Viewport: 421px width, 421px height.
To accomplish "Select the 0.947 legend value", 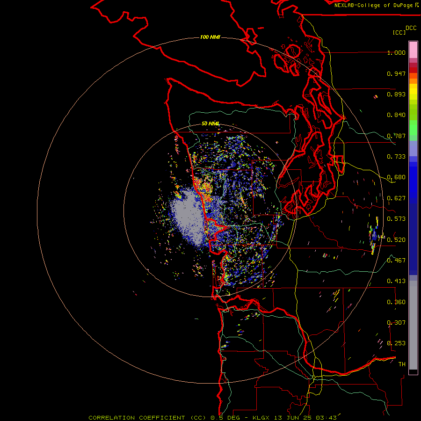I will 396,73.
